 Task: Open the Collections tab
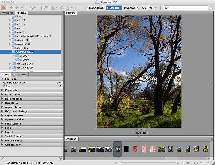pos(19,75)
